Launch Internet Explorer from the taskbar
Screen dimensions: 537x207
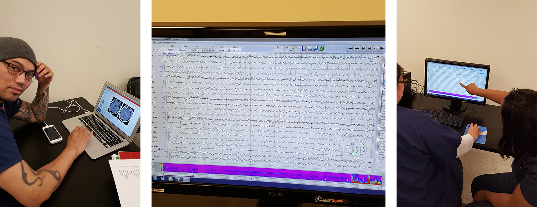pos(163,179)
